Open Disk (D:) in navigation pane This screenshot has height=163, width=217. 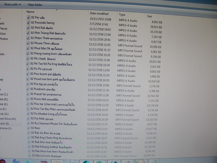(x=4, y=99)
